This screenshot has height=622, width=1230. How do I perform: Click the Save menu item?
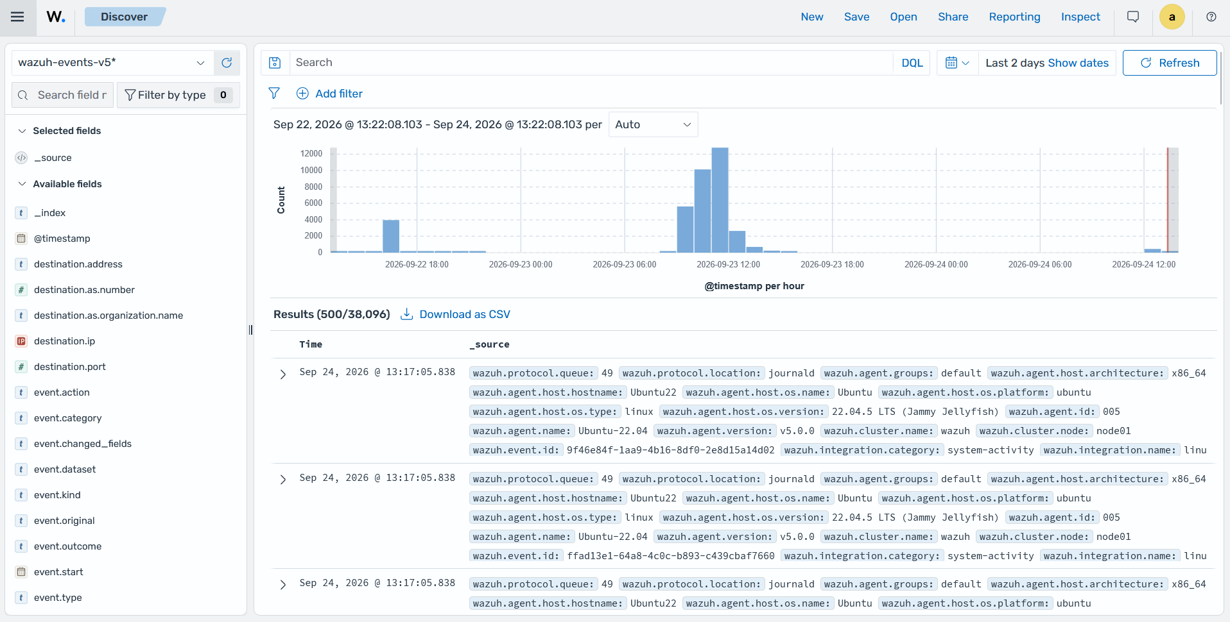point(856,17)
